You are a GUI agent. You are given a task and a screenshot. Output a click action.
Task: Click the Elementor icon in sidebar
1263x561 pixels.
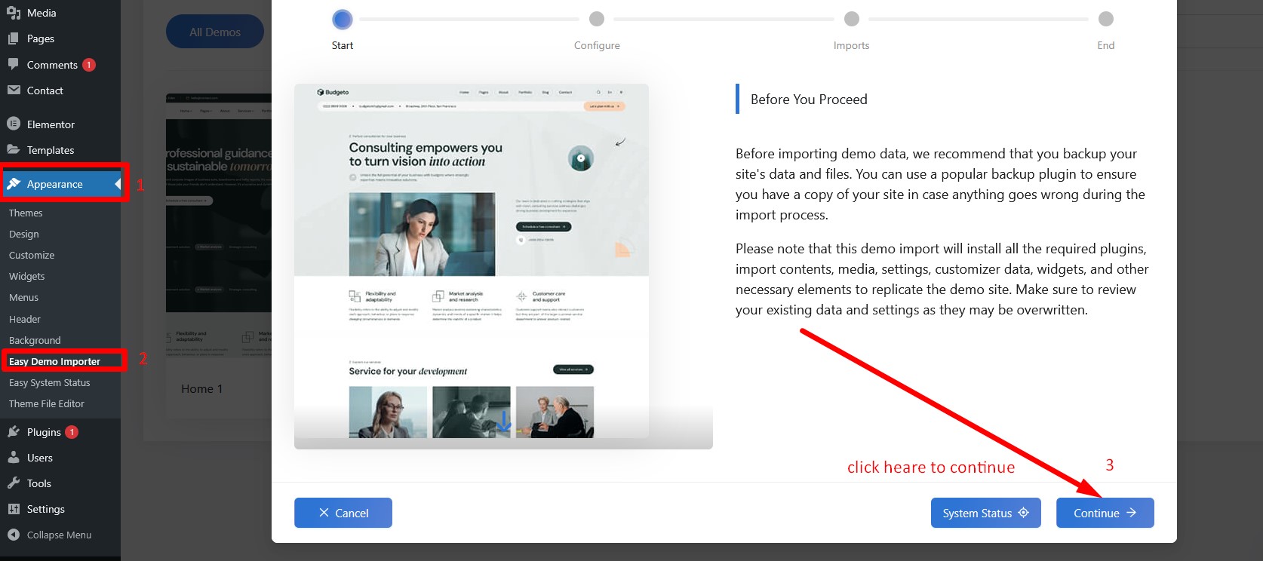14,124
